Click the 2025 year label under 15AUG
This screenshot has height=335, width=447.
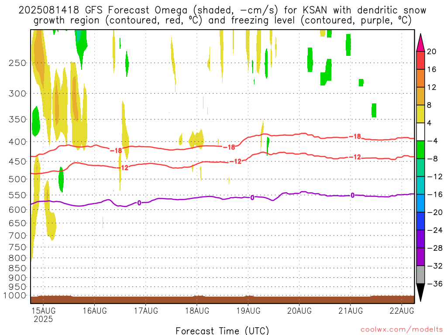(43, 319)
